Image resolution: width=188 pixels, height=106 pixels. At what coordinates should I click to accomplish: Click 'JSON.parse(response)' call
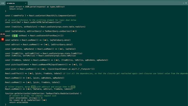pyautogui.click(x=35, y=7)
